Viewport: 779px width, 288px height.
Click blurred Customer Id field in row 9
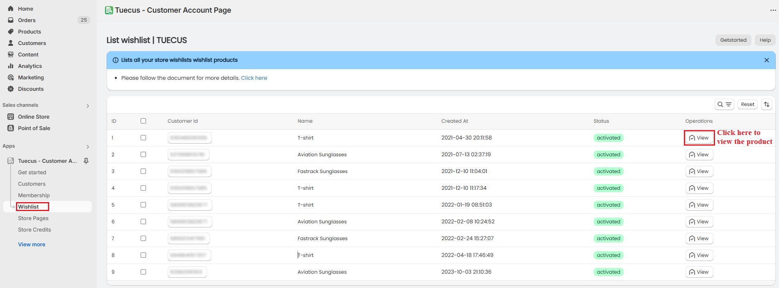(x=187, y=272)
